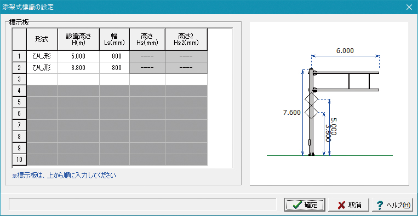Edit the 3.800 installation height cell

click(x=79, y=68)
